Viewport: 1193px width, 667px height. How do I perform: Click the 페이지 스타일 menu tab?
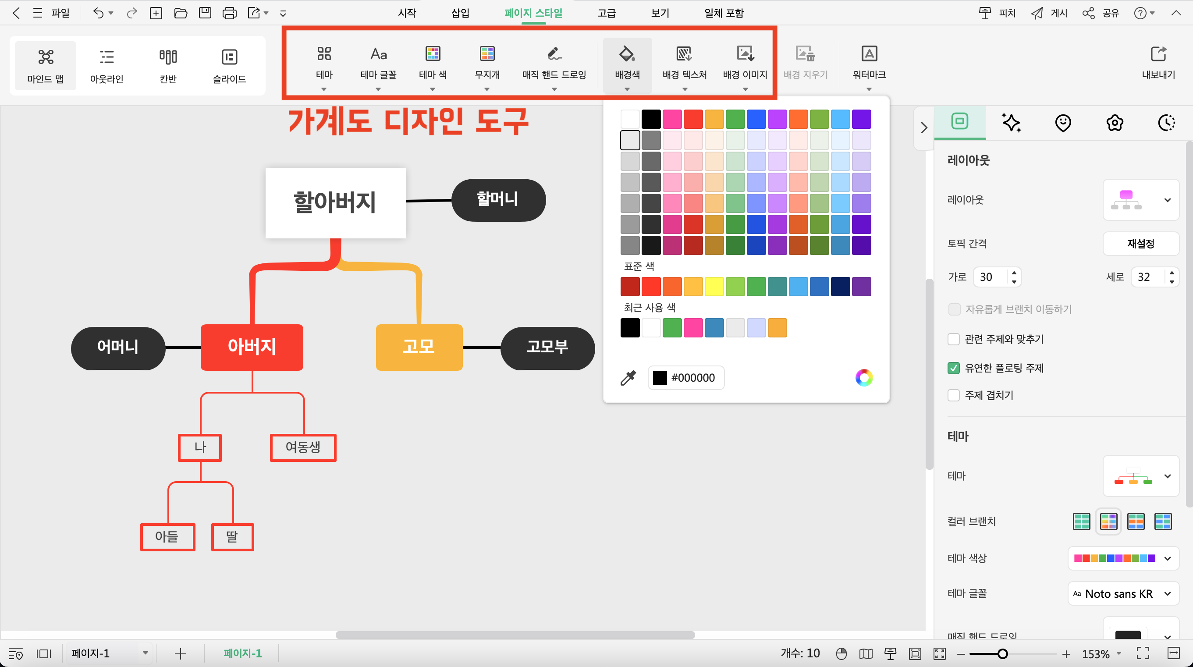coord(533,12)
